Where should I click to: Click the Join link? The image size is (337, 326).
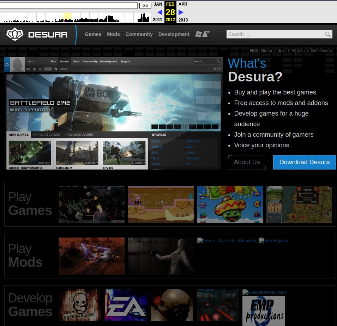pos(282,51)
